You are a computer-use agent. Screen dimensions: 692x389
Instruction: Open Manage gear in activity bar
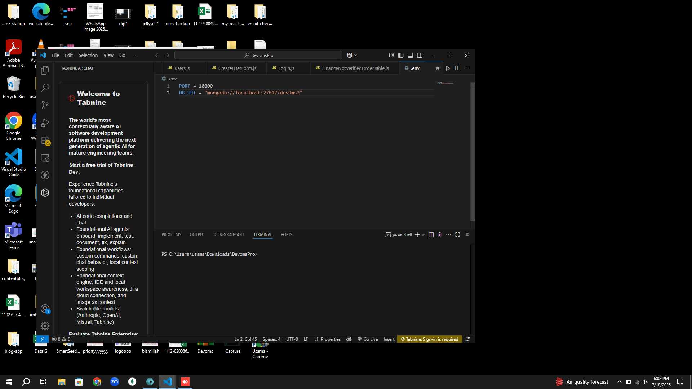[x=45, y=326]
